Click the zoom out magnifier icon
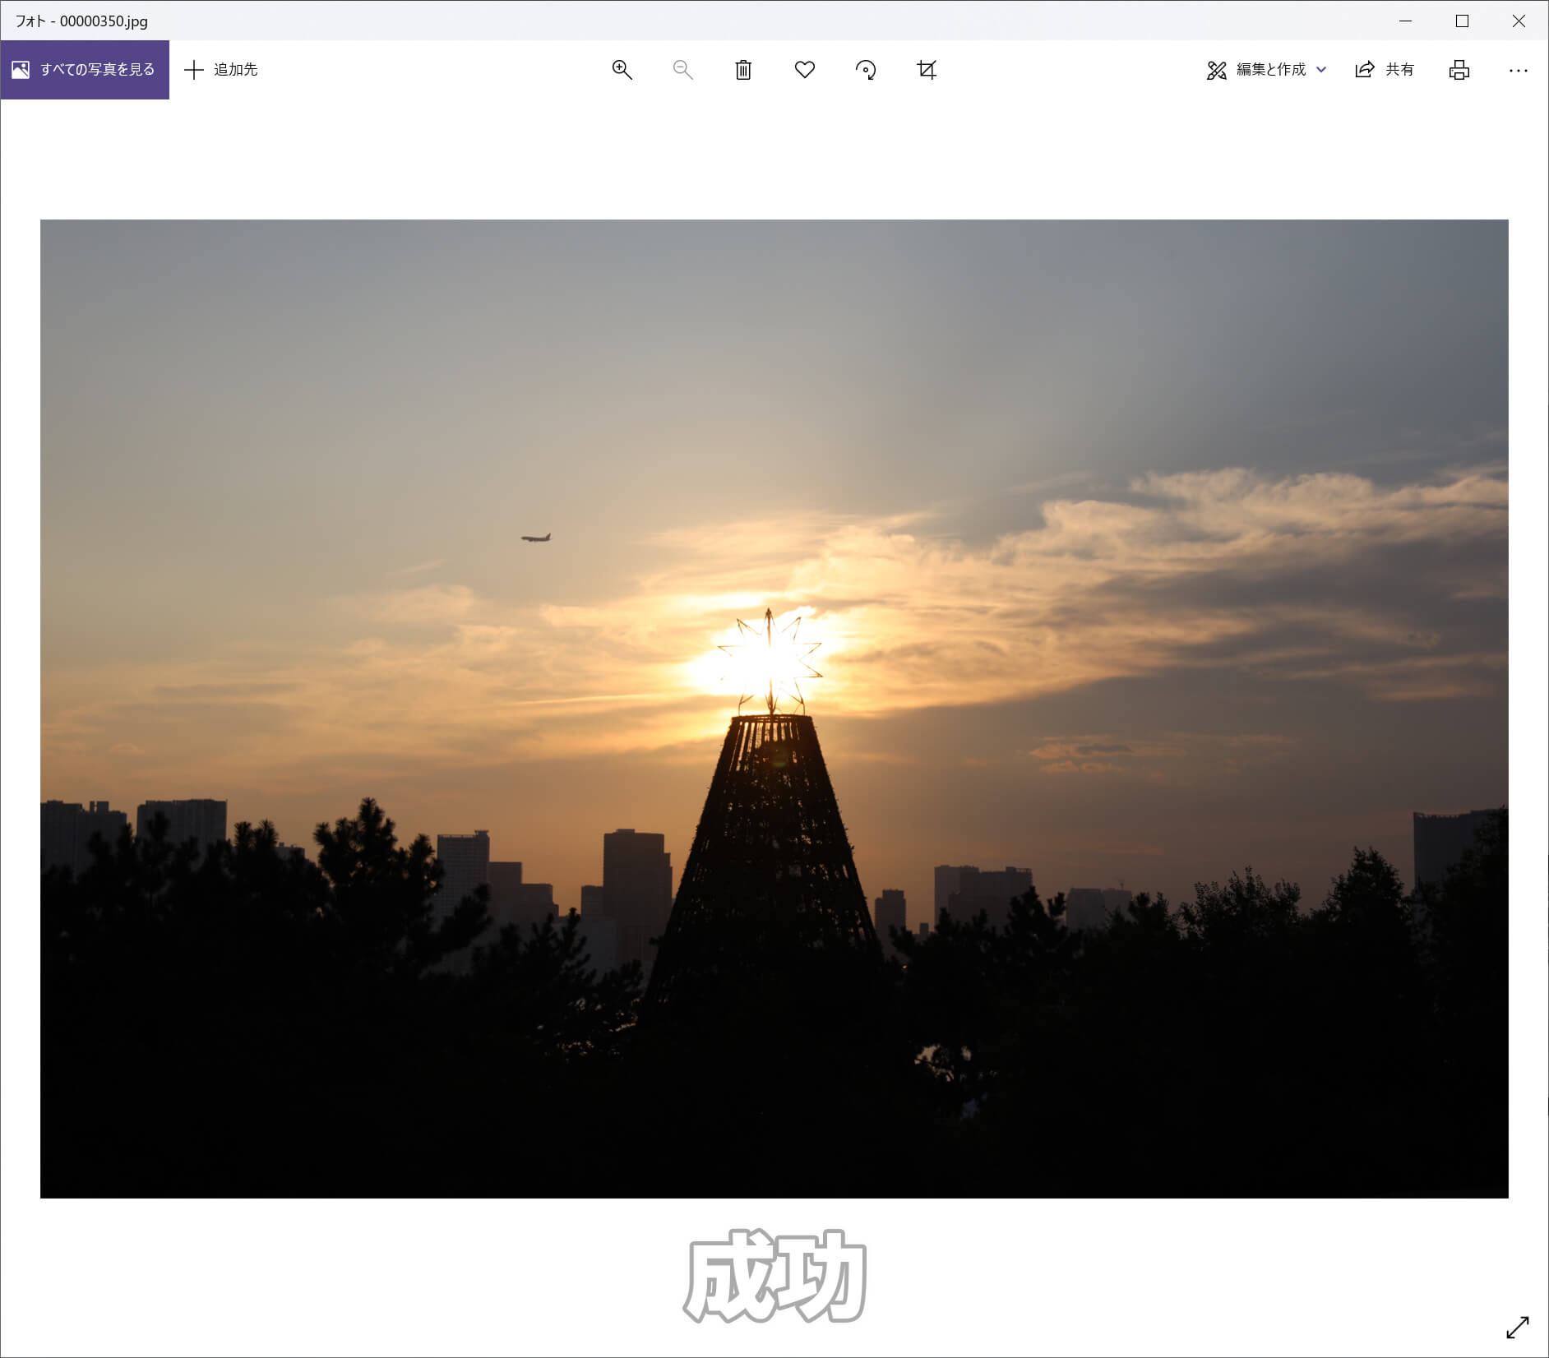This screenshot has height=1358, width=1549. [682, 70]
